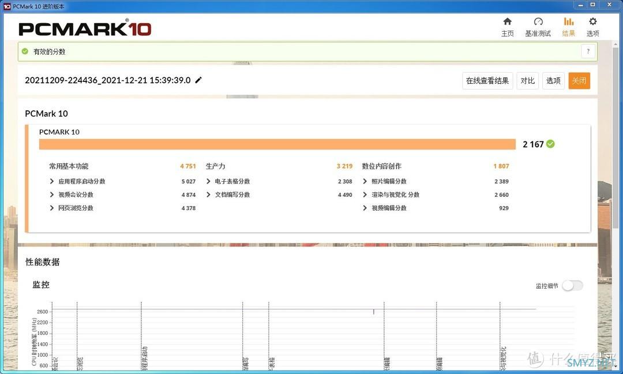Click the 生产力 score 3 219

pyautogui.click(x=344, y=166)
